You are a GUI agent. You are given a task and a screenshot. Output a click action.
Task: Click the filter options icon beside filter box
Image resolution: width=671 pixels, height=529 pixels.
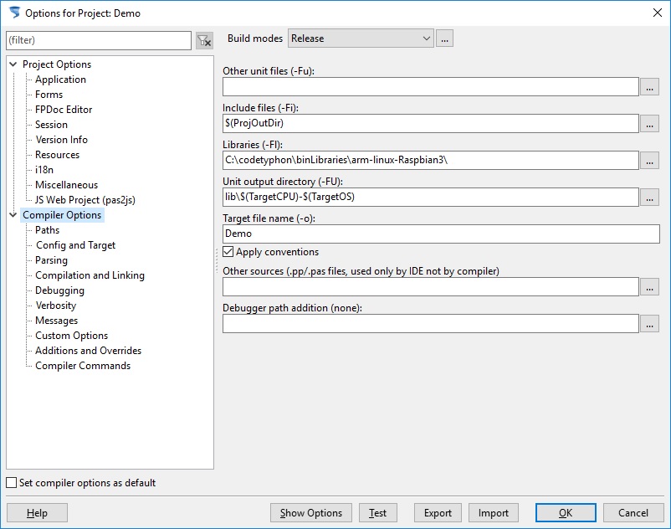(203, 40)
